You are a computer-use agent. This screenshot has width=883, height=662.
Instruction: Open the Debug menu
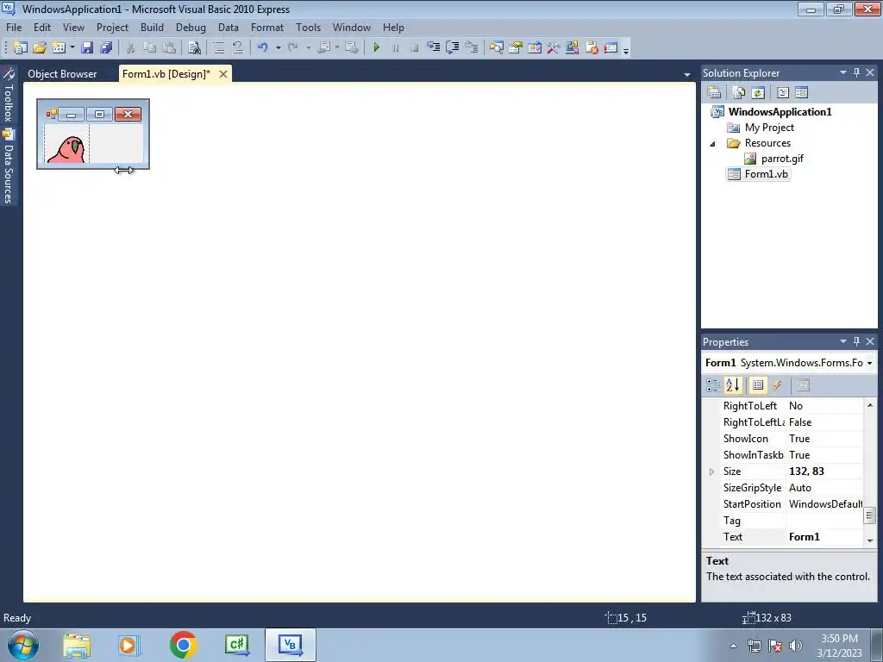(191, 27)
